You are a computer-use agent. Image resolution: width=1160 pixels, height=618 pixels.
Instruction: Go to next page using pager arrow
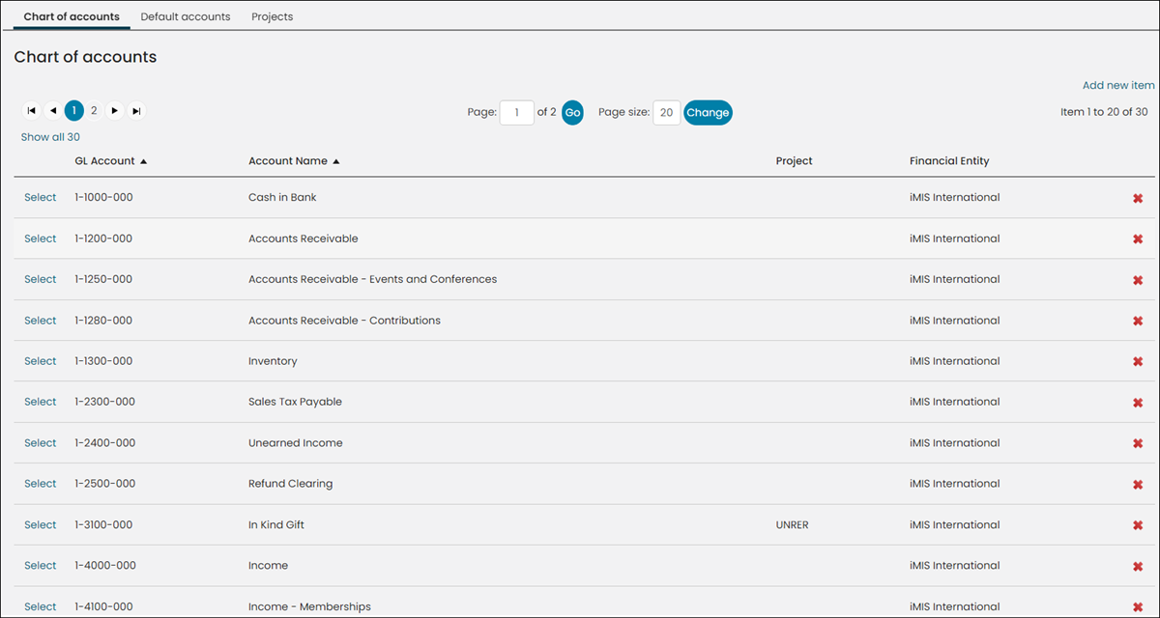click(115, 111)
